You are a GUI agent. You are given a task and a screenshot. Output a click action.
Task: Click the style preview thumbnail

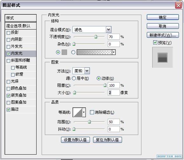pyautogui.click(x=162, y=57)
